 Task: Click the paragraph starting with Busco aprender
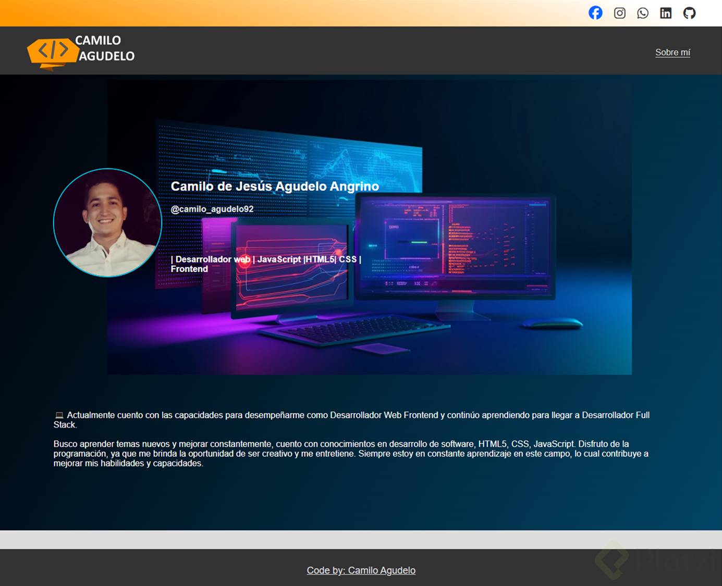pyautogui.click(x=351, y=454)
